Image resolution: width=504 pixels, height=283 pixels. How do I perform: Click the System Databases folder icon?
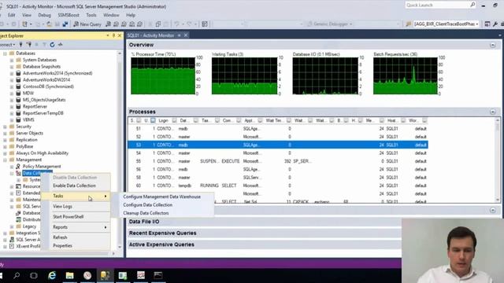coord(18,60)
